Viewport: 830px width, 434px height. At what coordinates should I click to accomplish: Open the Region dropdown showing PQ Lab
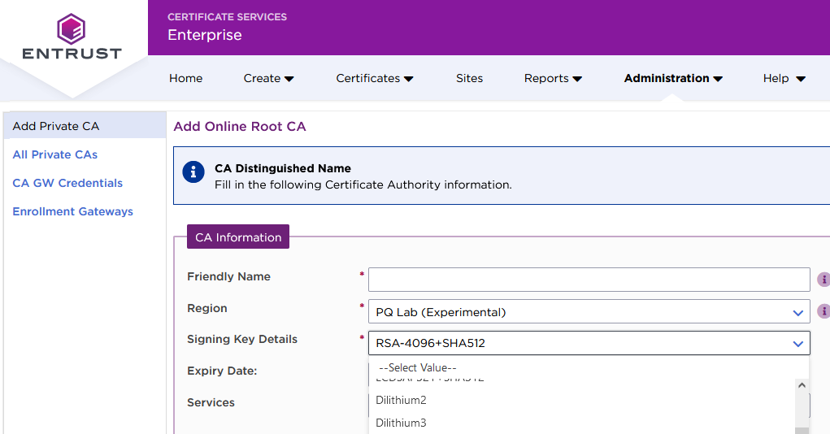point(589,312)
